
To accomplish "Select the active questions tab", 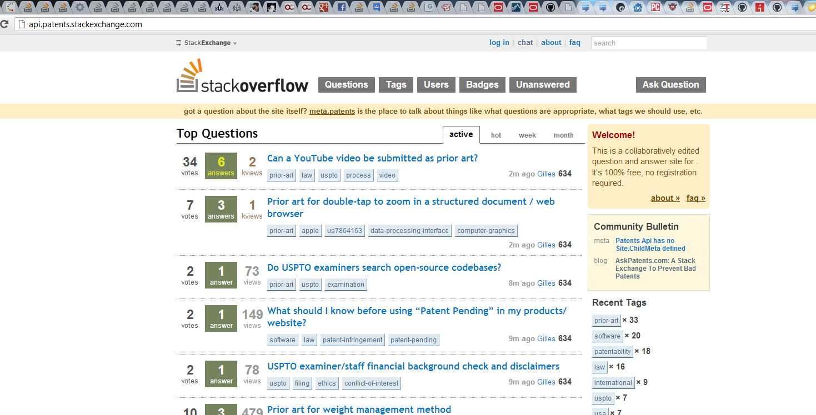I will pos(461,134).
